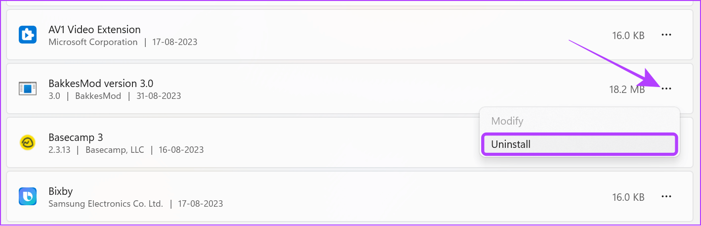Click the BakkesMod app icon
This screenshot has height=226, width=701.
[x=27, y=89]
